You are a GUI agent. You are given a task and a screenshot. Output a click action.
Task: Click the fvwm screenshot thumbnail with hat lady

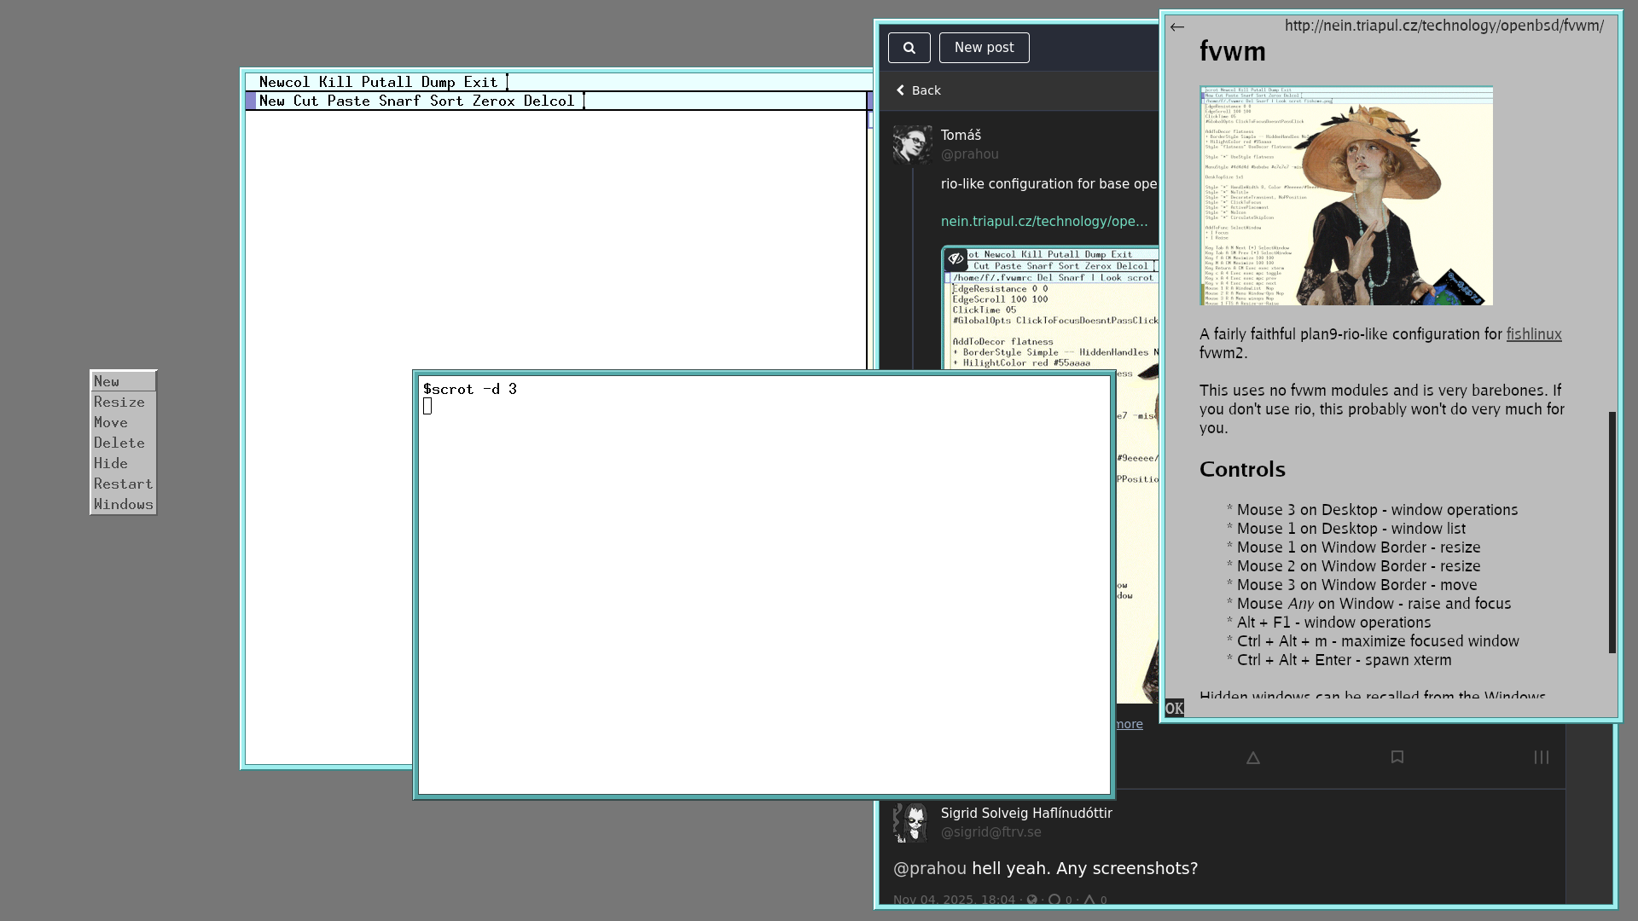tap(1345, 195)
